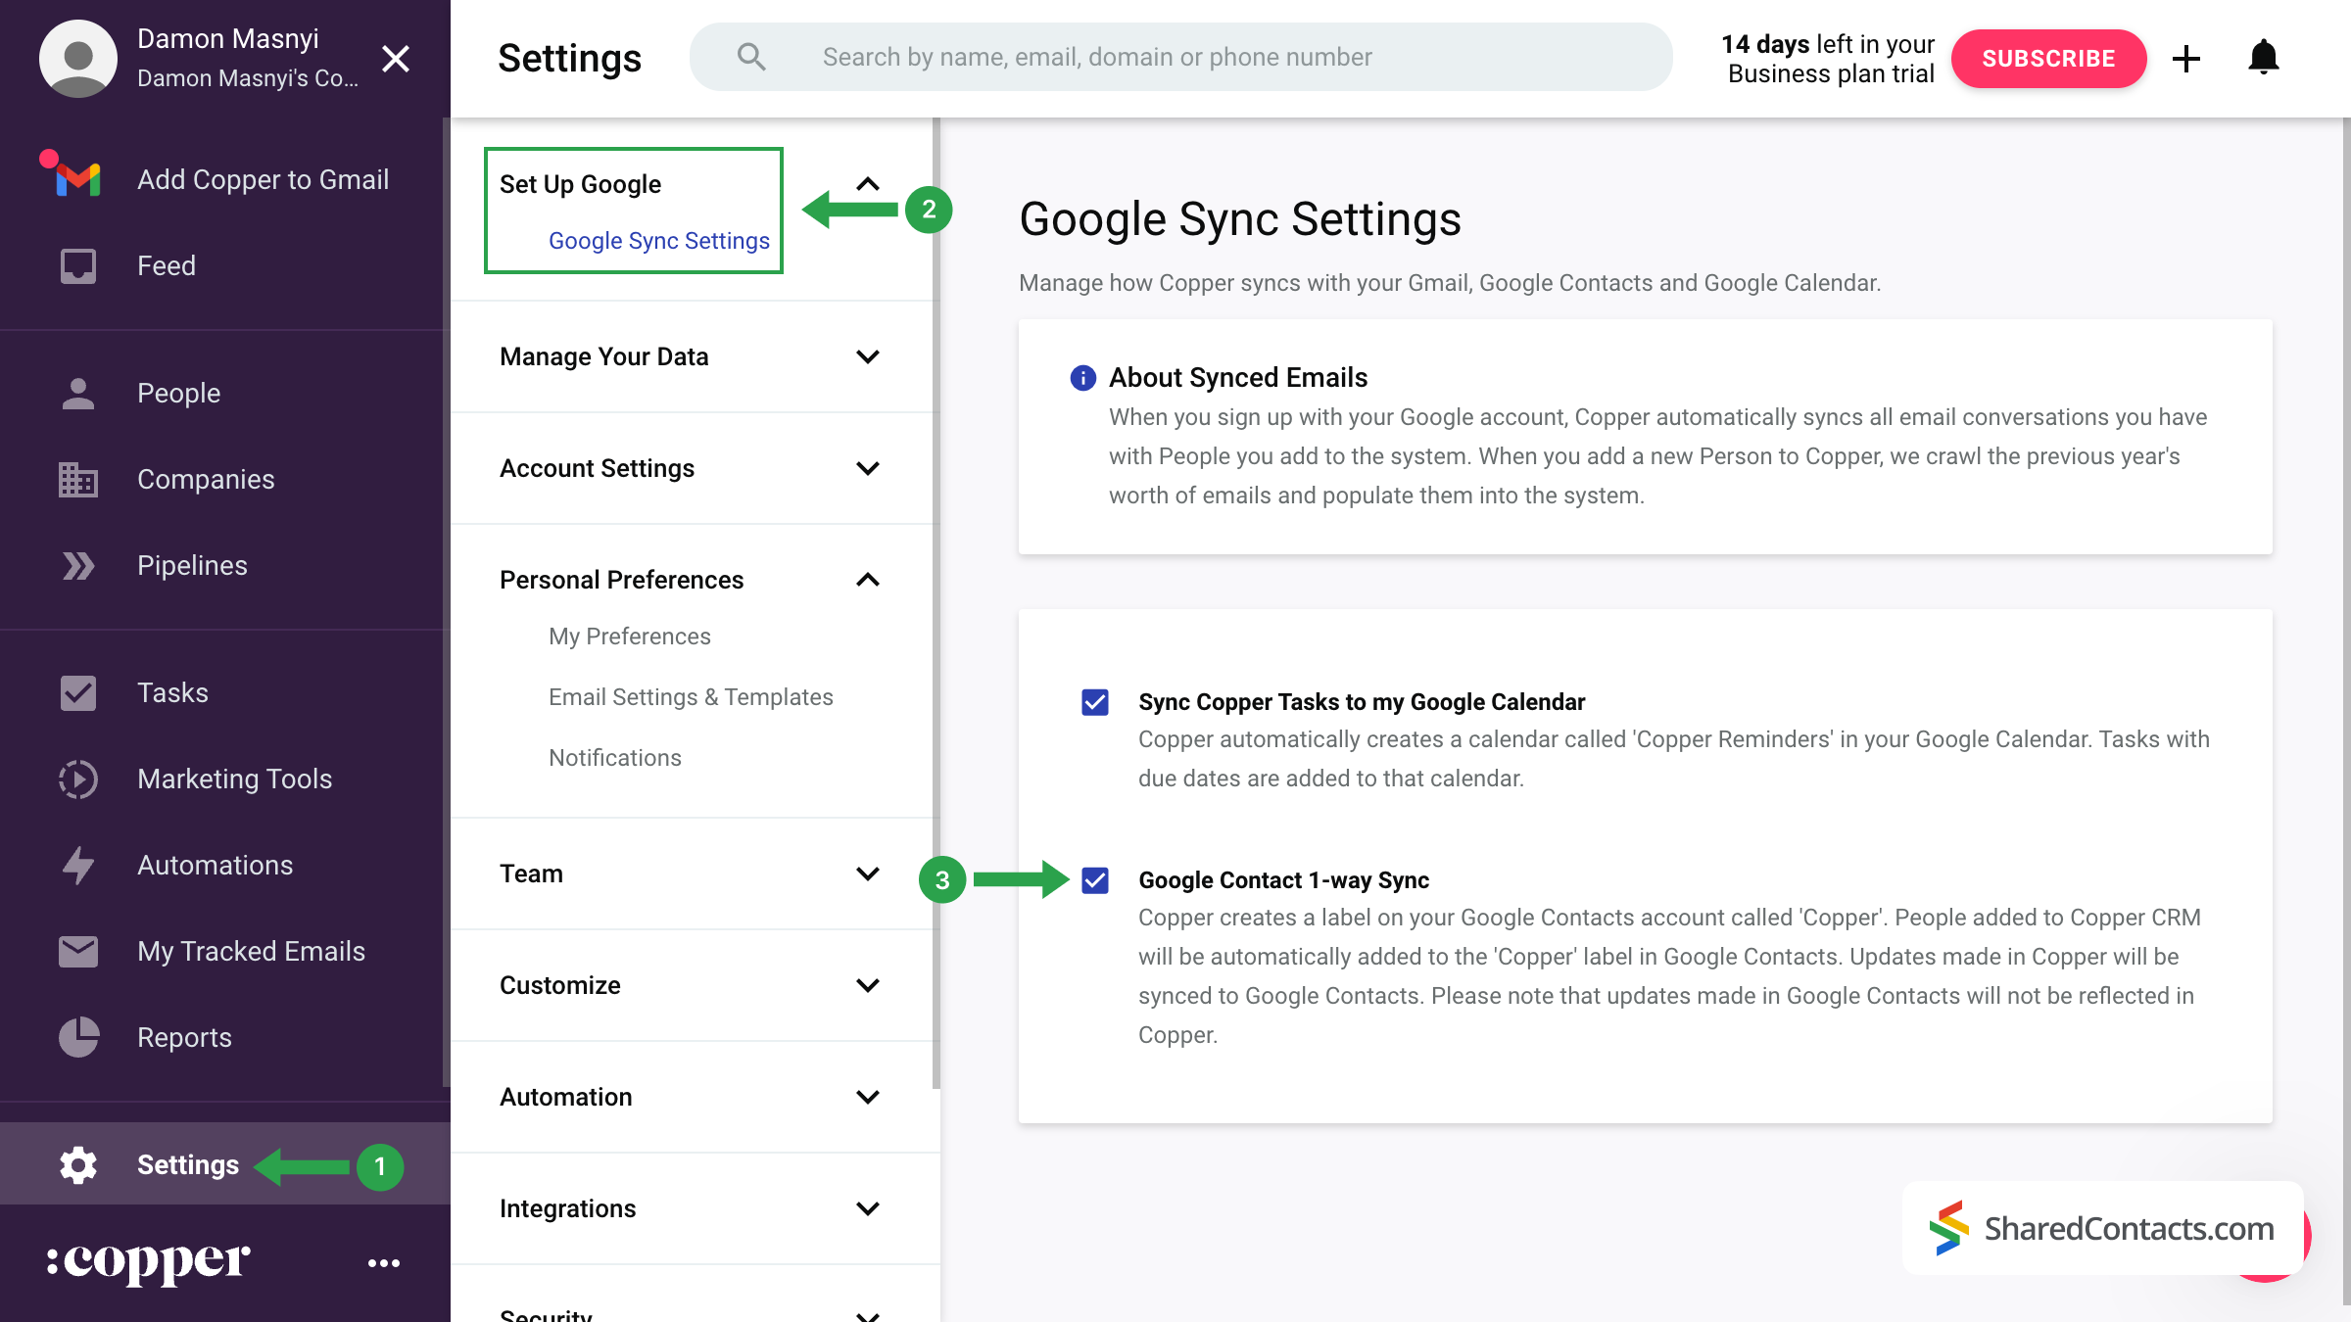Click the Automations lightning bolt icon

tap(78, 866)
